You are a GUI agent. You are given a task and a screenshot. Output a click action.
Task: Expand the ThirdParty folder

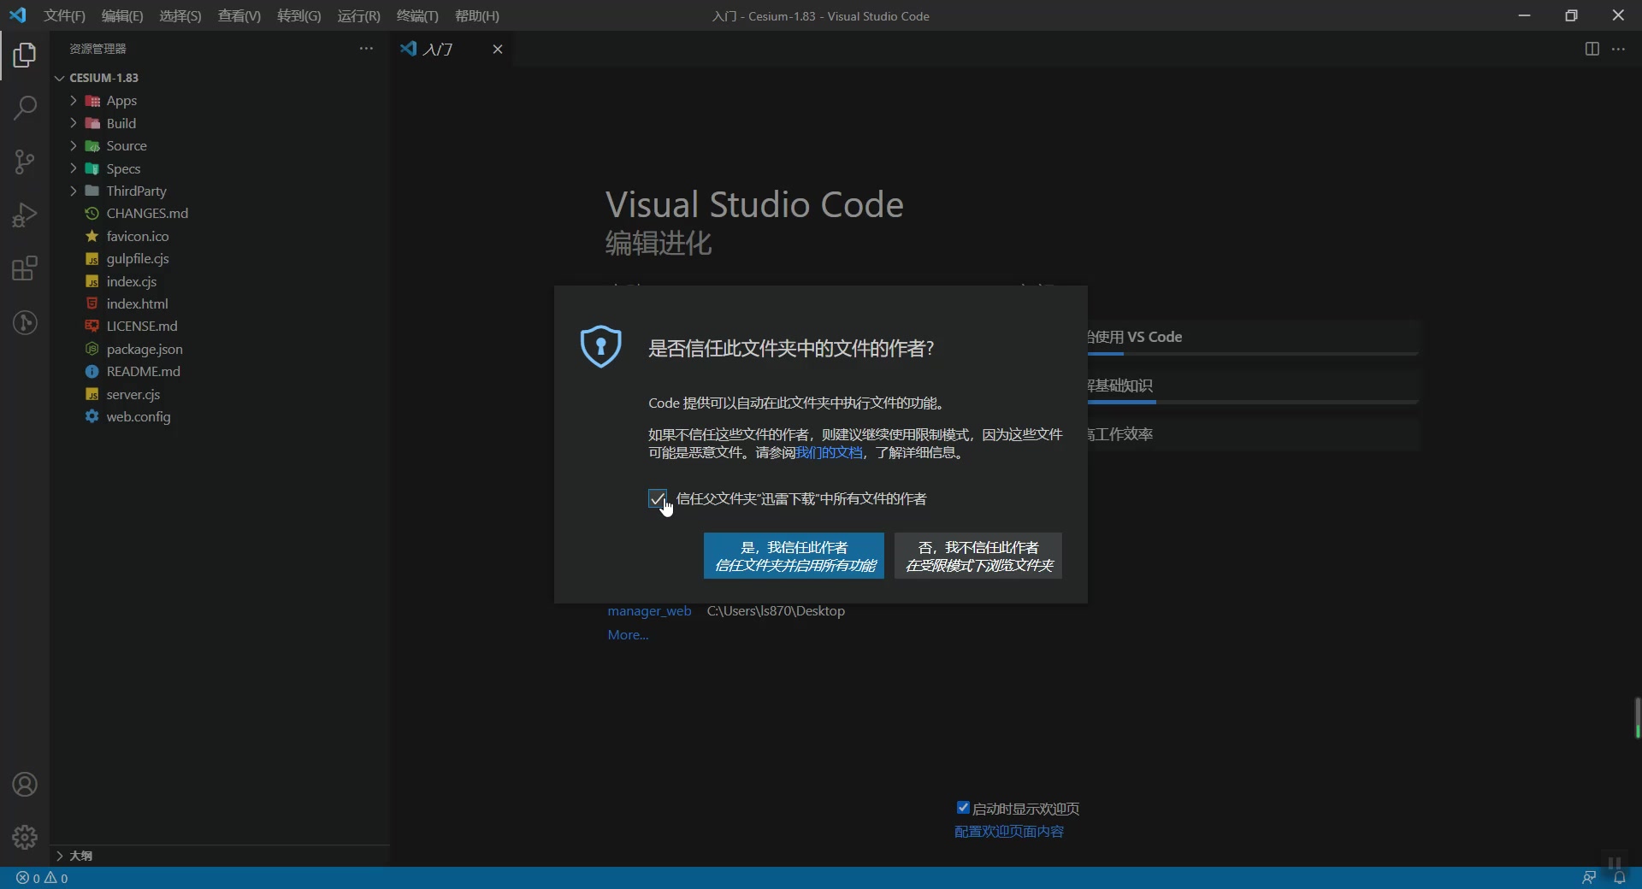(x=74, y=191)
